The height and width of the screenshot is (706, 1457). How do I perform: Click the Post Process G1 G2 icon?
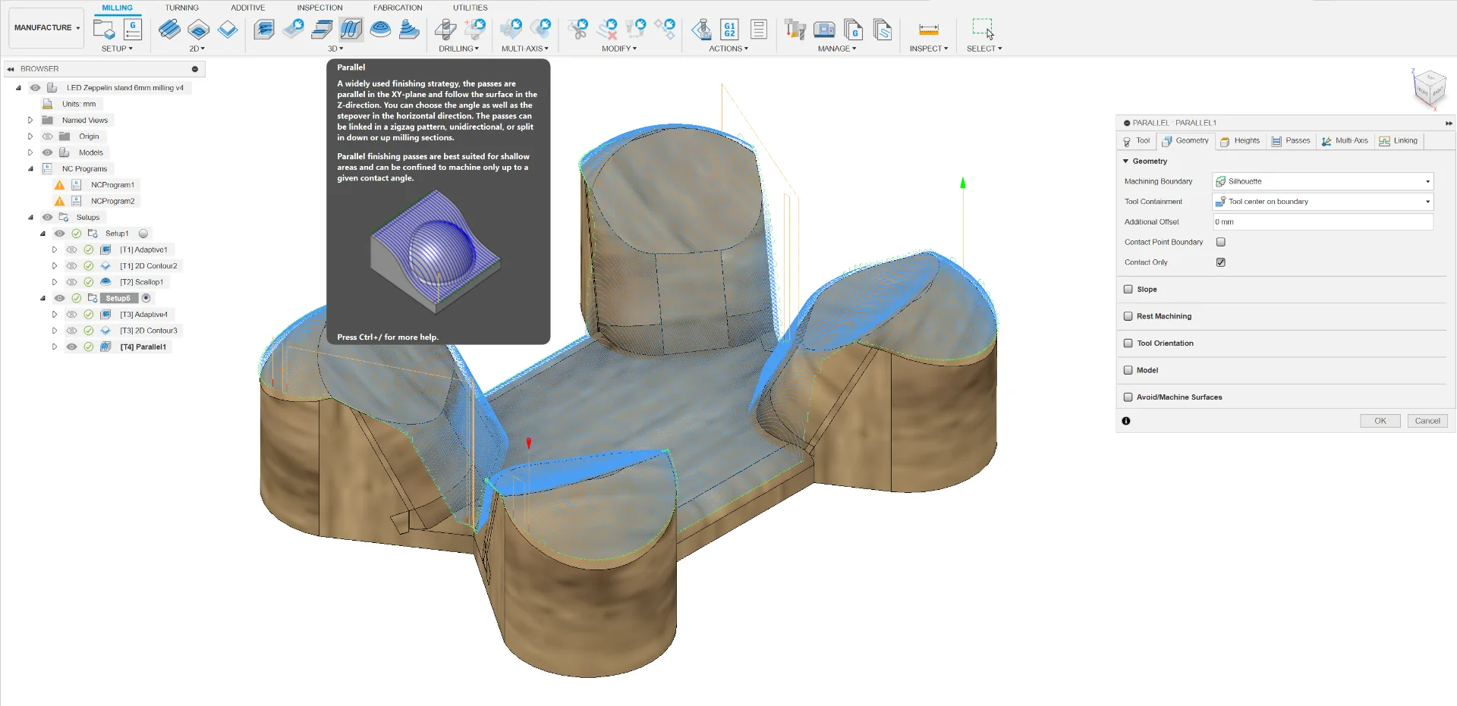tap(728, 30)
